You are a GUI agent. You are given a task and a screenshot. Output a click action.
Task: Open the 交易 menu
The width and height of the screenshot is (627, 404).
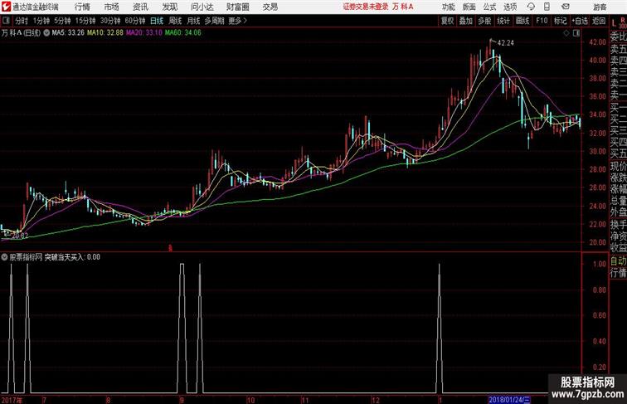pyautogui.click(x=270, y=7)
